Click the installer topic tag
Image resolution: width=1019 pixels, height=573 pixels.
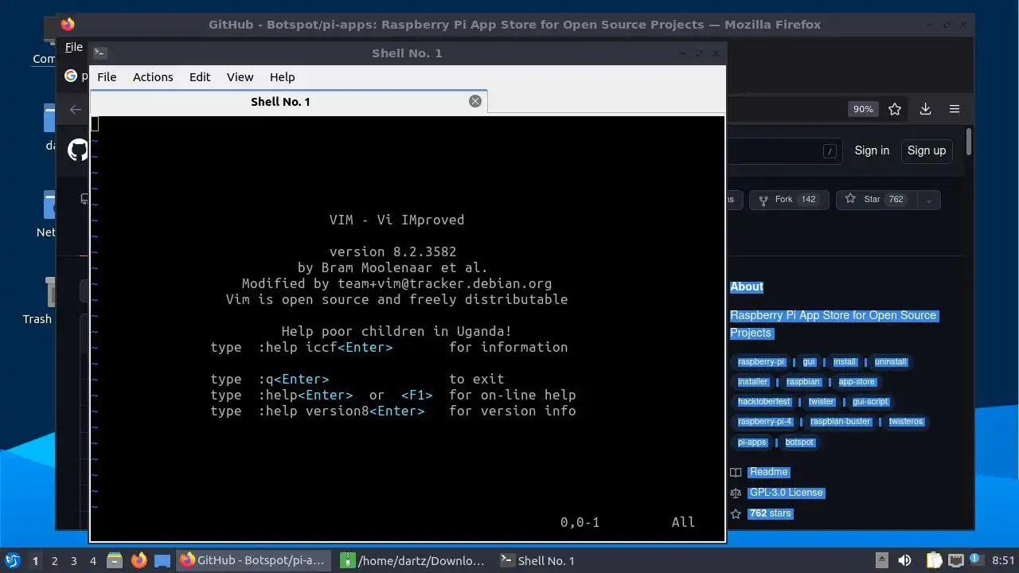click(753, 382)
